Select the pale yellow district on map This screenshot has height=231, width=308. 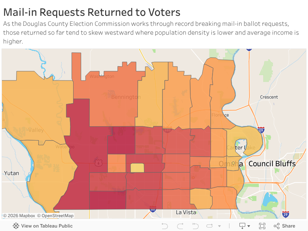[x=137, y=168]
